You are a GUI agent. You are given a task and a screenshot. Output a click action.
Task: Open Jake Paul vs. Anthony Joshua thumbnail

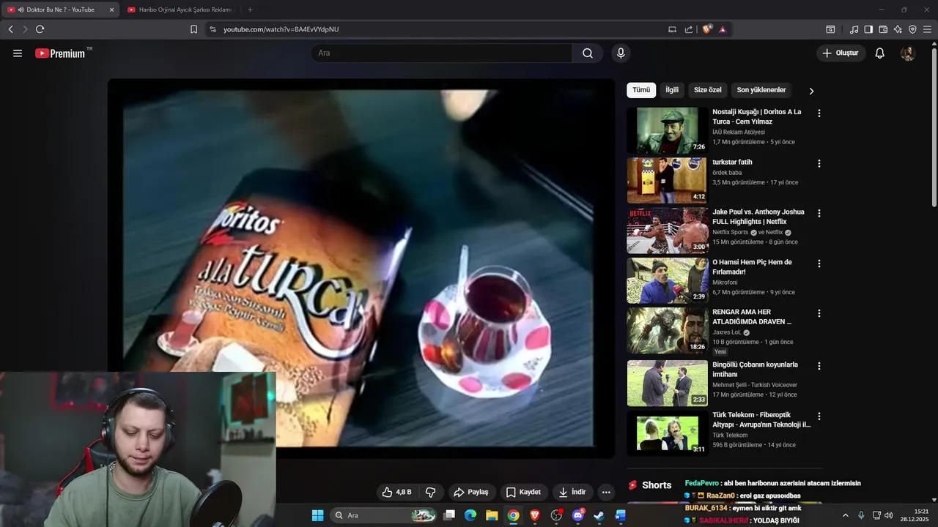click(667, 231)
